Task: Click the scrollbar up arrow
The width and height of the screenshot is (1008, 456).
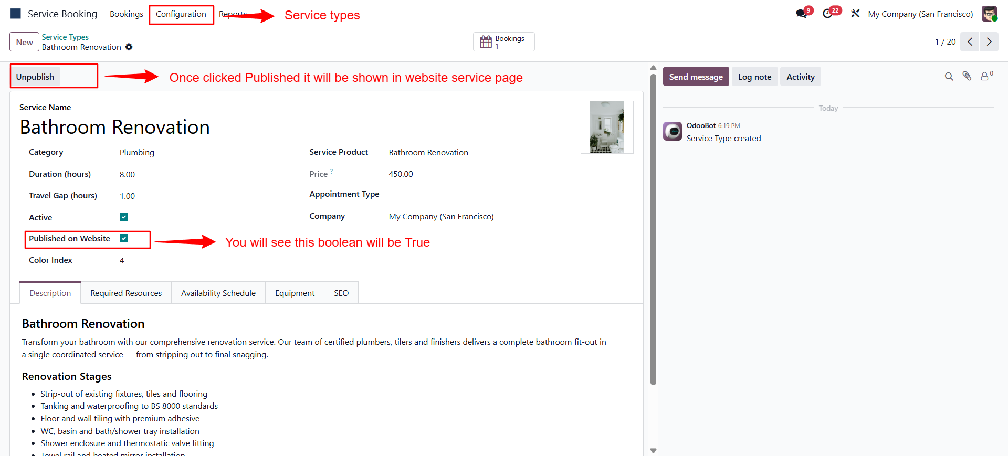Action: point(653,68)
